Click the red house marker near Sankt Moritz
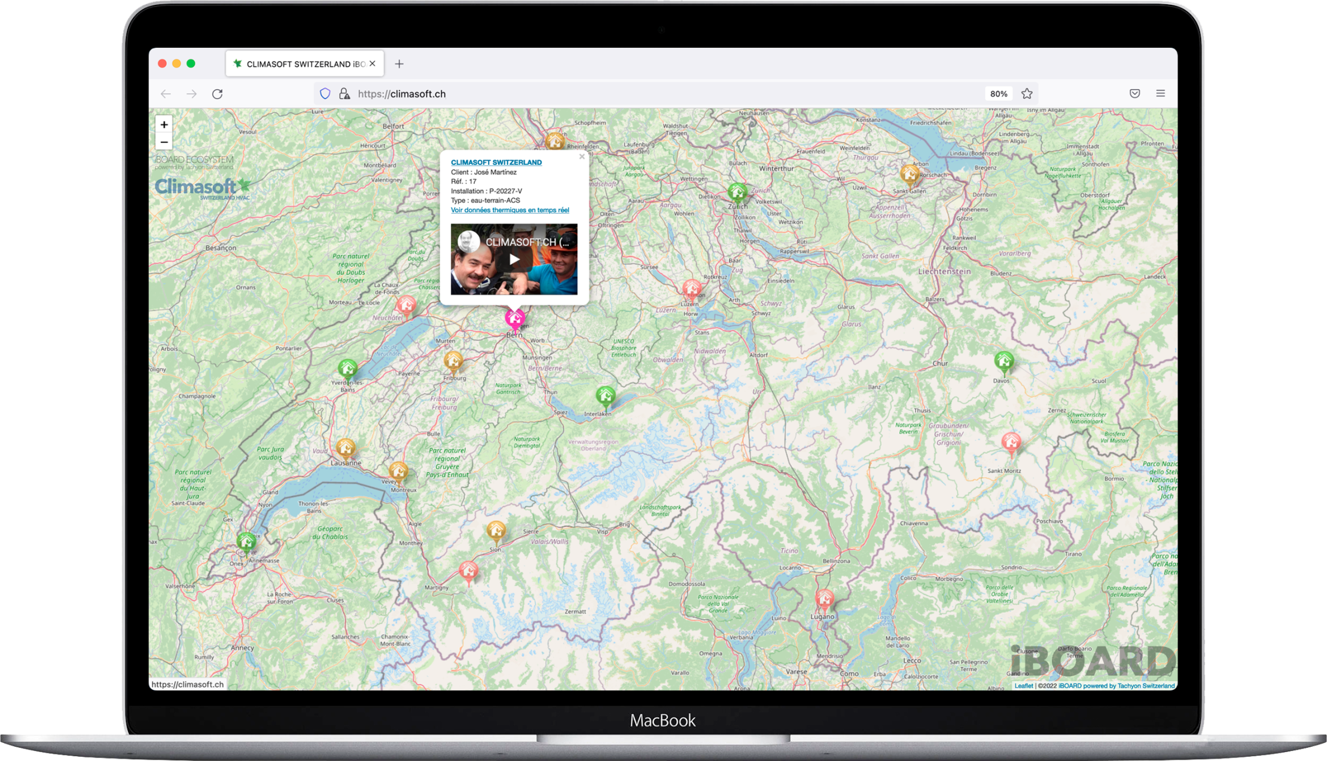1327x761 pixels. pyautogui.click(x=1011, y=443)
